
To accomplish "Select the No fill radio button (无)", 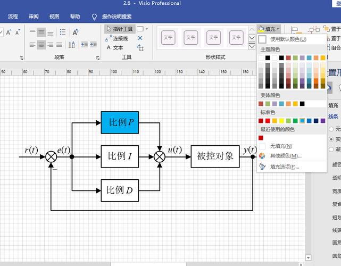I will (331, 129).
